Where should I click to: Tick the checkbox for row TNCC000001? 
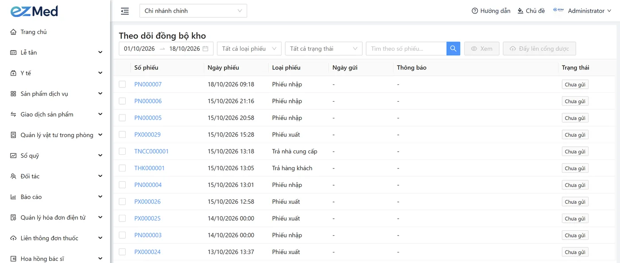pos(122,152)
